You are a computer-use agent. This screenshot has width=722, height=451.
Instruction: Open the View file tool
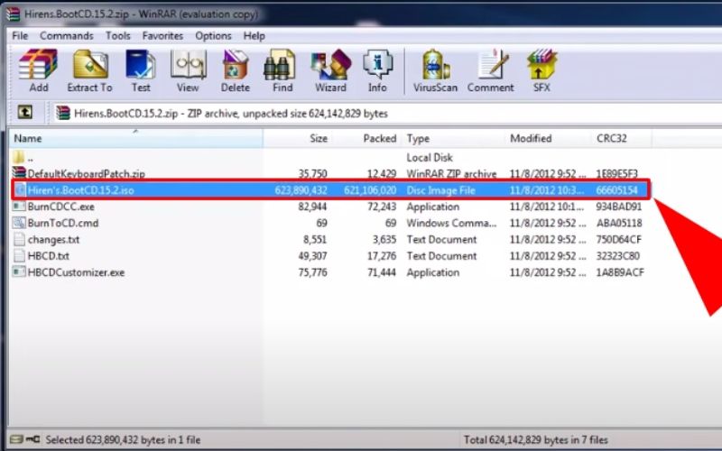pyautogui.click(x=188, y=71)
